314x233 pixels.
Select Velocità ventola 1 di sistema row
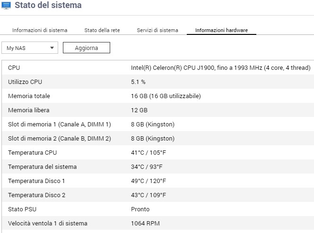tap(157, 224)
